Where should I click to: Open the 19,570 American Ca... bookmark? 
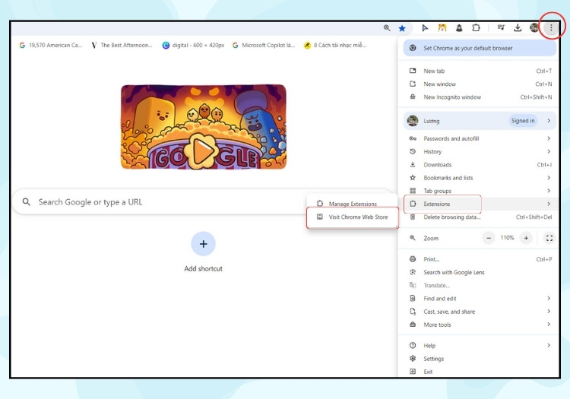point(51,45)
